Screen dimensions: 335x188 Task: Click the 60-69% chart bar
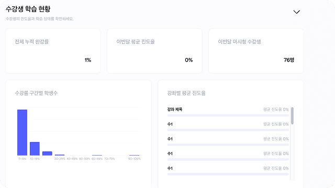[97, 155]
